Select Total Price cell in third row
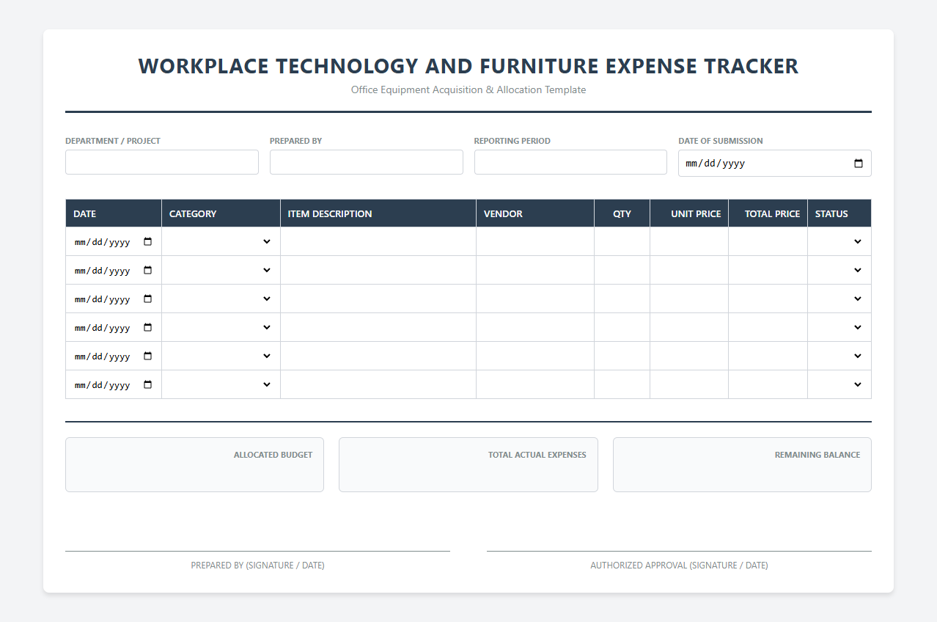Screen dimensions: 937x622 [768, 299]
